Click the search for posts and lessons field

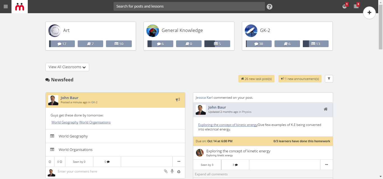[189, 6]
